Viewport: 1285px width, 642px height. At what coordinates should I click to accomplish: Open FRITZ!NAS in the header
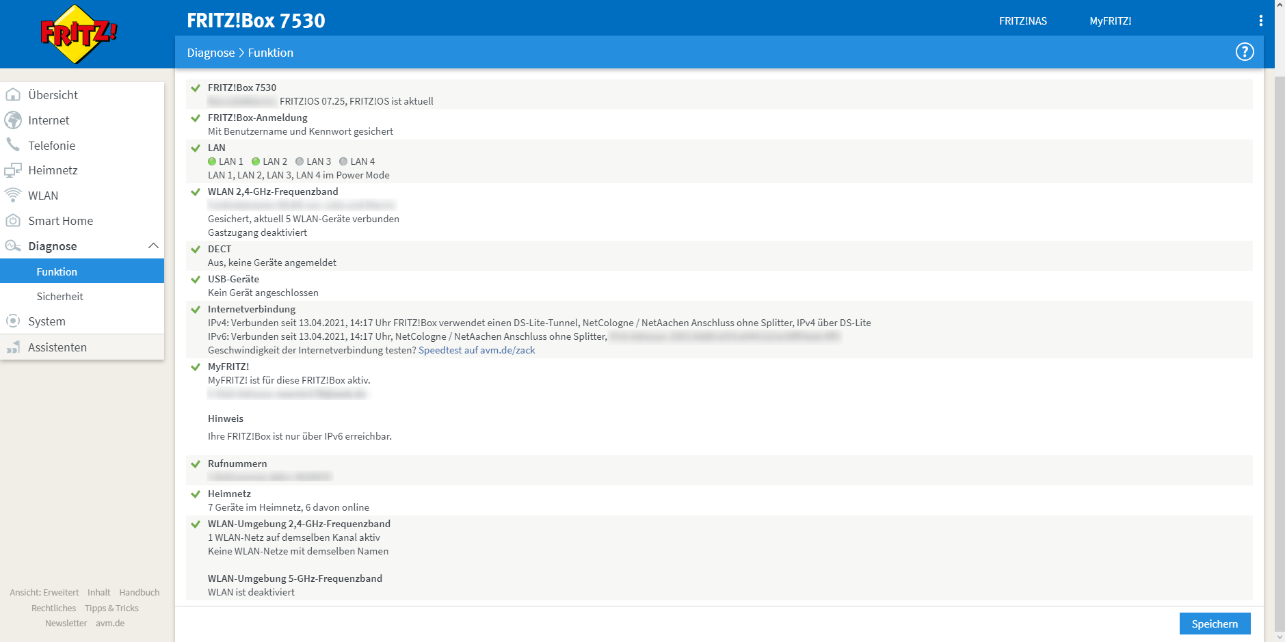(x=1022, y=21)
